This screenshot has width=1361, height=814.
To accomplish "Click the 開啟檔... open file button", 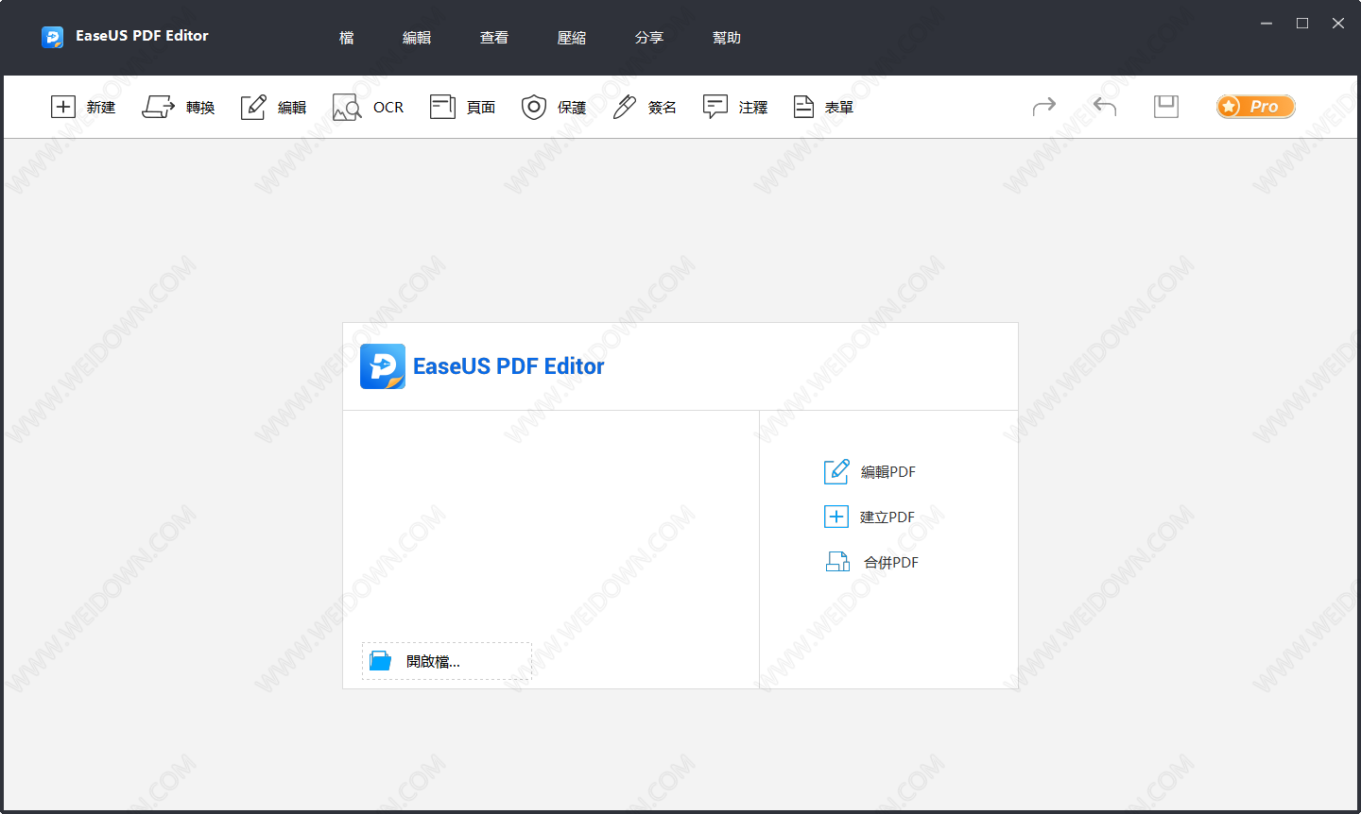I will click(447, 661).
